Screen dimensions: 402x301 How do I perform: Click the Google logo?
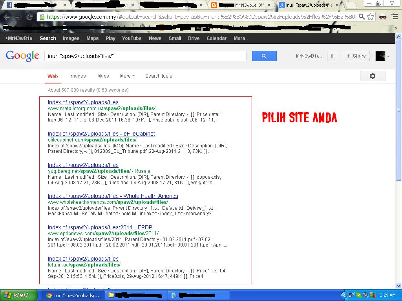(22, 56)
